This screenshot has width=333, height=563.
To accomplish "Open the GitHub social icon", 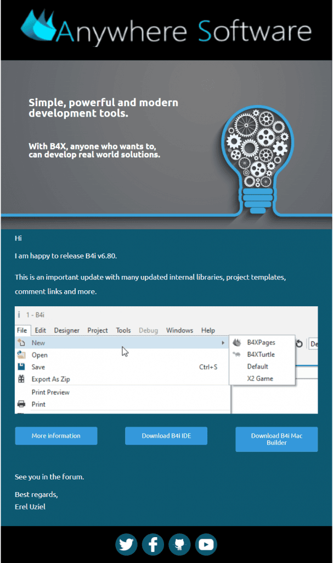I will point(179,544).
